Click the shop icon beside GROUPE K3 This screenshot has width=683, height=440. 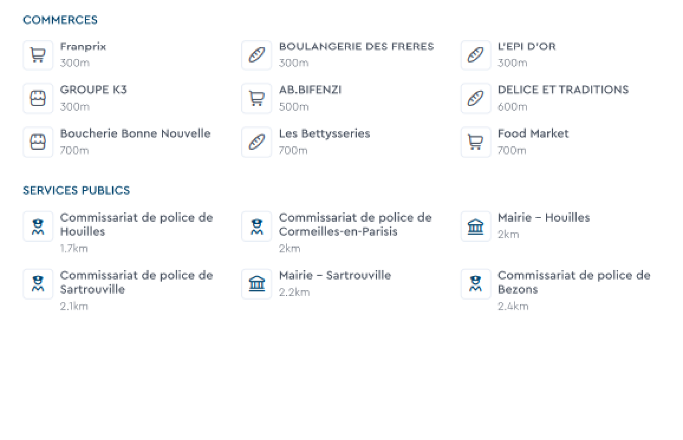click(38, 98)
